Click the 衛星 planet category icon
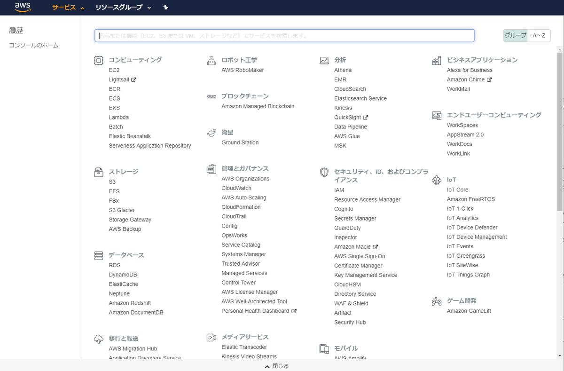The width and height of the screenshot is (564, 371). pos(211,133)
